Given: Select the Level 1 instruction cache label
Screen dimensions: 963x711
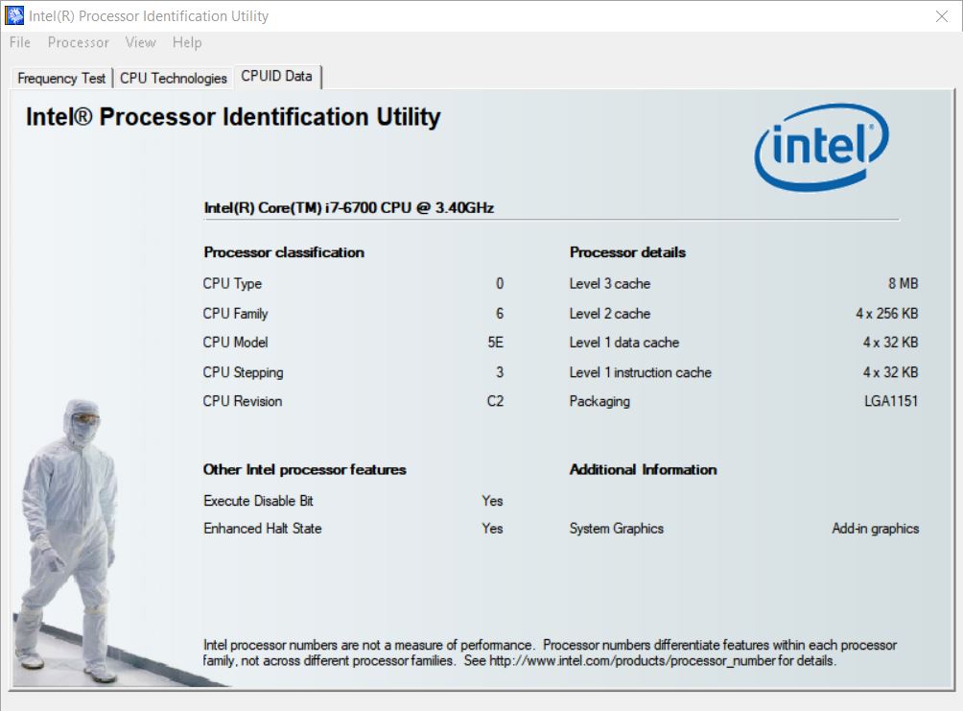Looking at the screenshot, I should (x=640, y=372).
